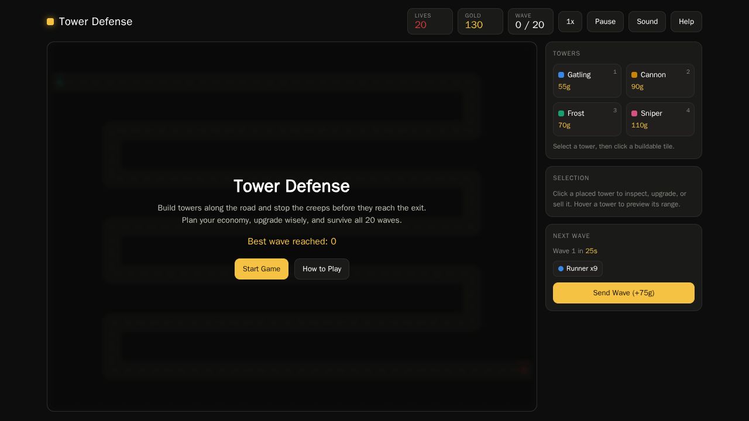Click the TOWERS section heading

coord(566,53)
